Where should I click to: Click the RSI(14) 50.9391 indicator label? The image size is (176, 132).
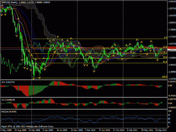pos(9,112)
